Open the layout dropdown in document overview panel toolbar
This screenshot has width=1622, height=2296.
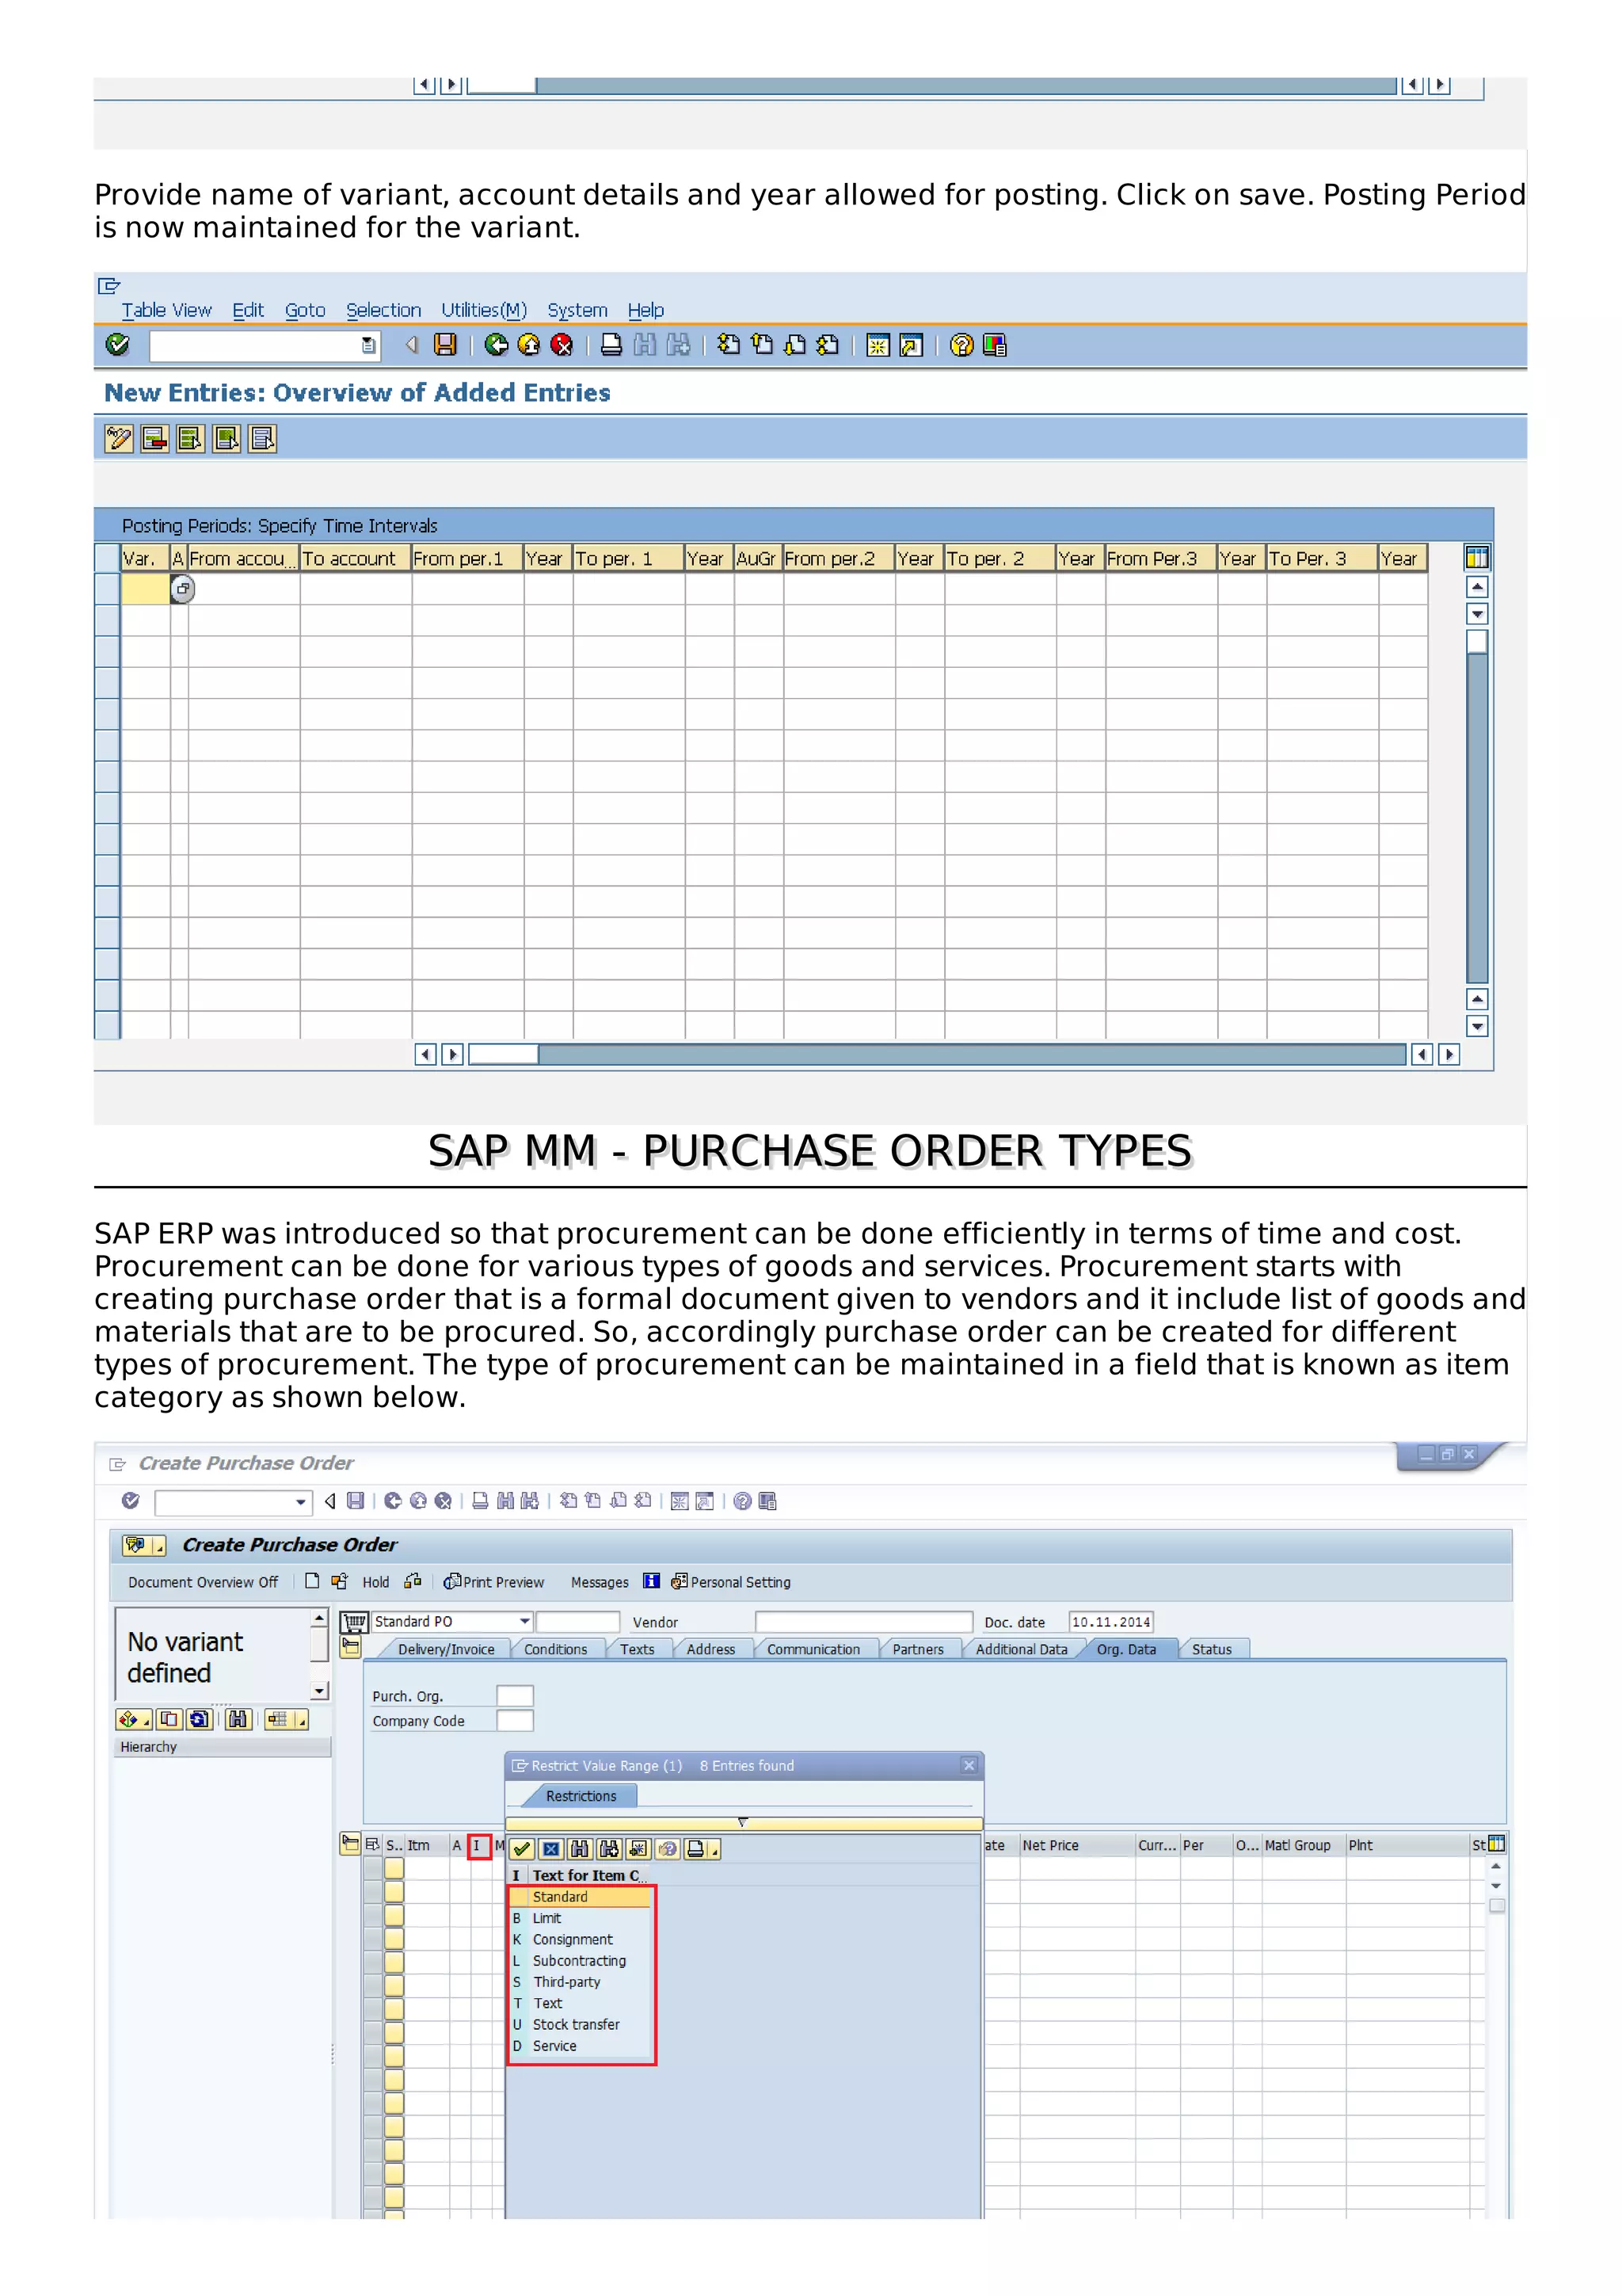(301, 1720)
